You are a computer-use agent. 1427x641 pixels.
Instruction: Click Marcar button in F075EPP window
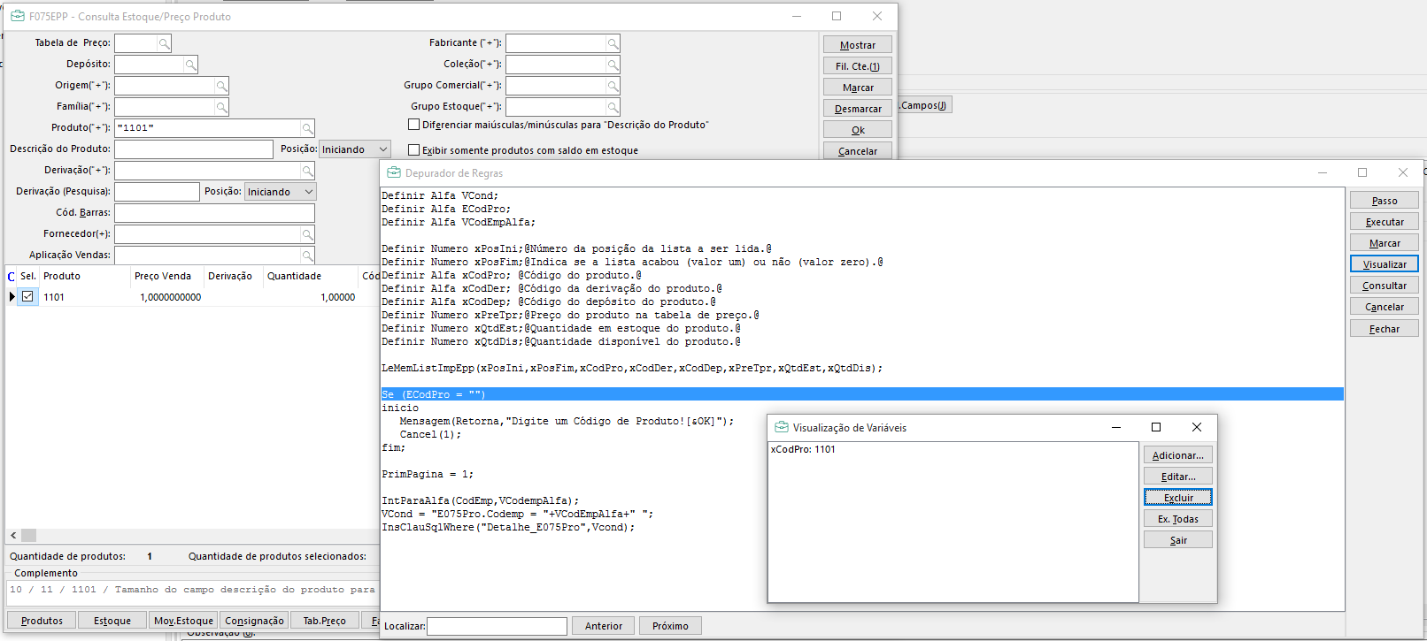coord(858,88)
